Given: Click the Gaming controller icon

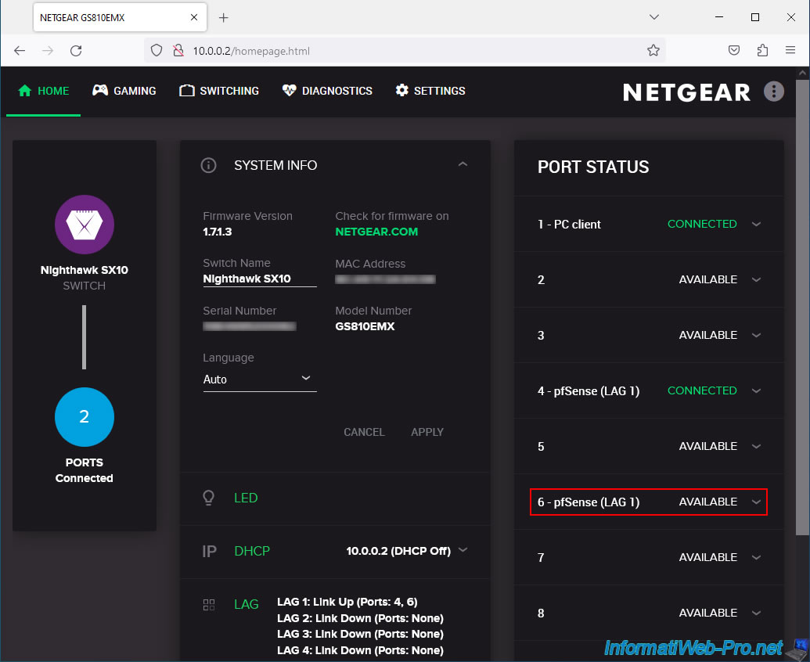Looking at the screenshot, I should (100, 90).
